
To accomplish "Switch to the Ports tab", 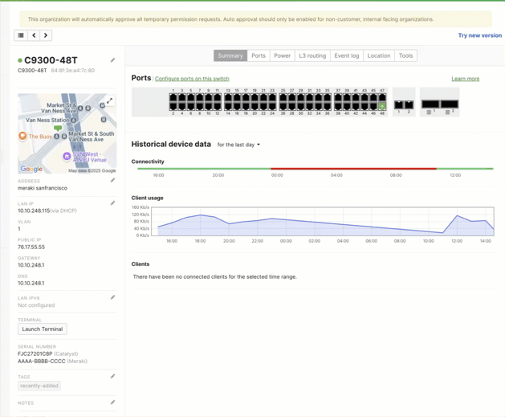I will (x=258, y=55).
